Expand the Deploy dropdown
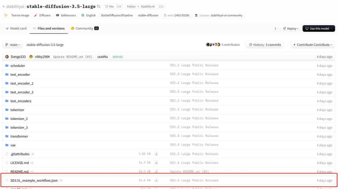Image resolution: width=338 pixels, height=189 pixels. (x=291, y=28)
